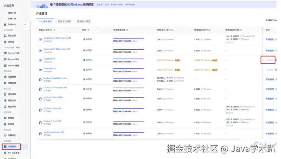This screenshot has width=281, height=159.
Task: Click the 未开通 status of Doubao-embedding-vision
Action: pos(87,79)
